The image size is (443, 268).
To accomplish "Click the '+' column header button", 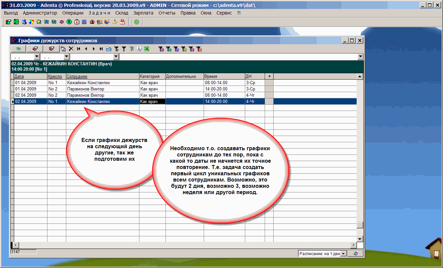I will 269,76.
